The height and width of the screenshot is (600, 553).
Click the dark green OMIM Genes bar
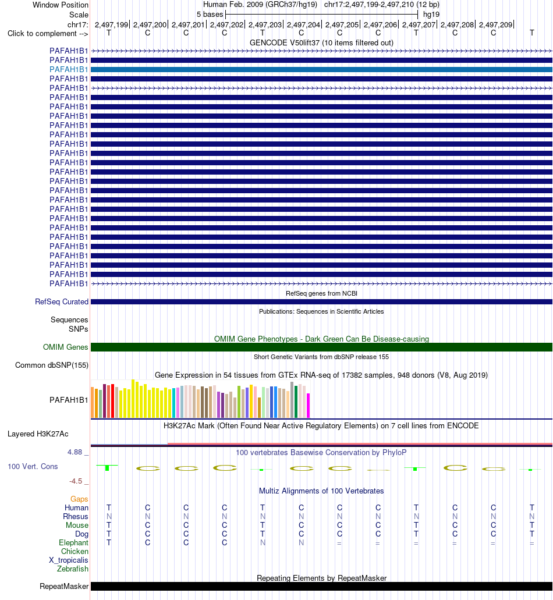click(321, 347)
